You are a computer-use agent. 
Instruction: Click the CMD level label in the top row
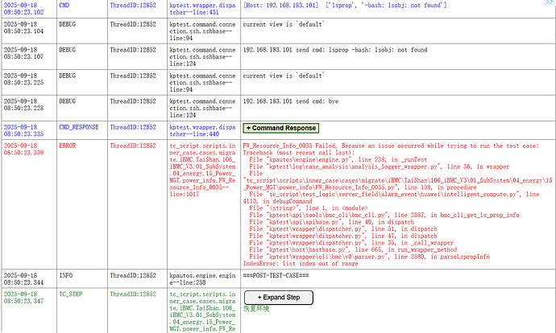pyautogui.click(x=64, y=5)
